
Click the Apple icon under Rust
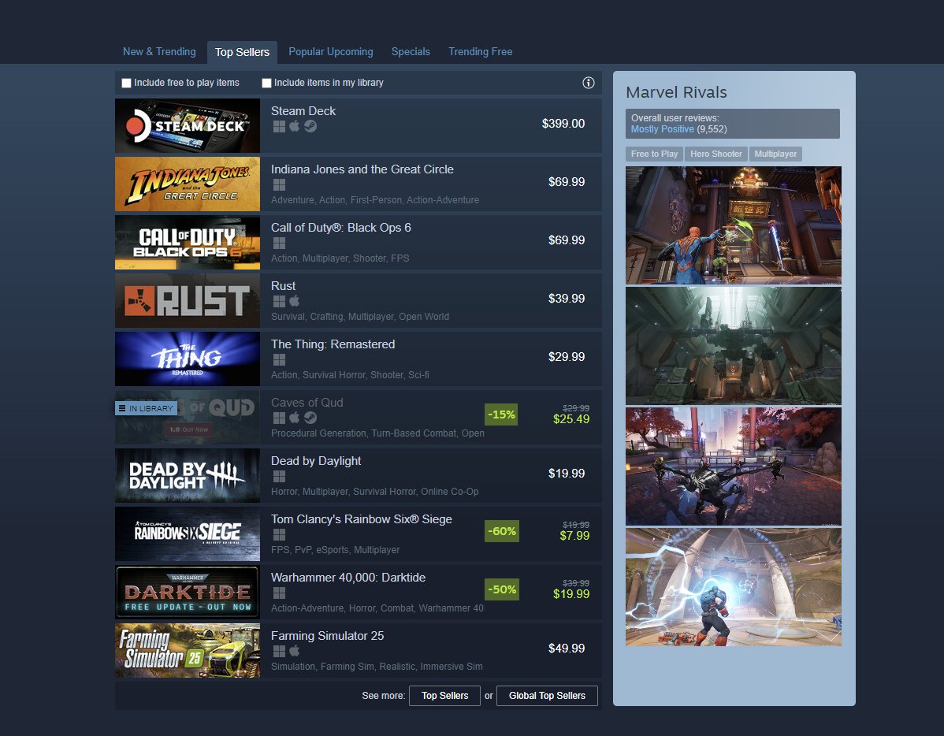[x=295, y=301]
